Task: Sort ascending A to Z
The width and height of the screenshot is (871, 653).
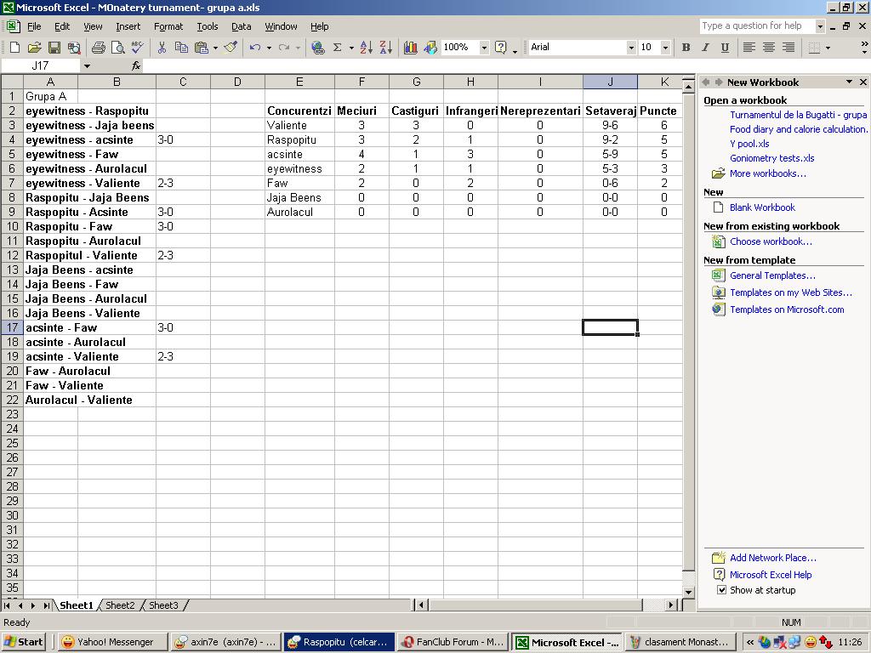Action: click(x=366, y=48)
